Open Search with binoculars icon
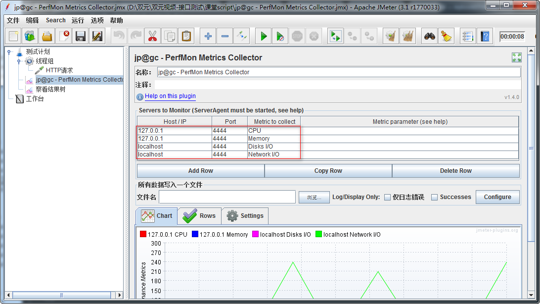This screenshot has width=540, height=304. pyautogui.click(x=429, y=36)
